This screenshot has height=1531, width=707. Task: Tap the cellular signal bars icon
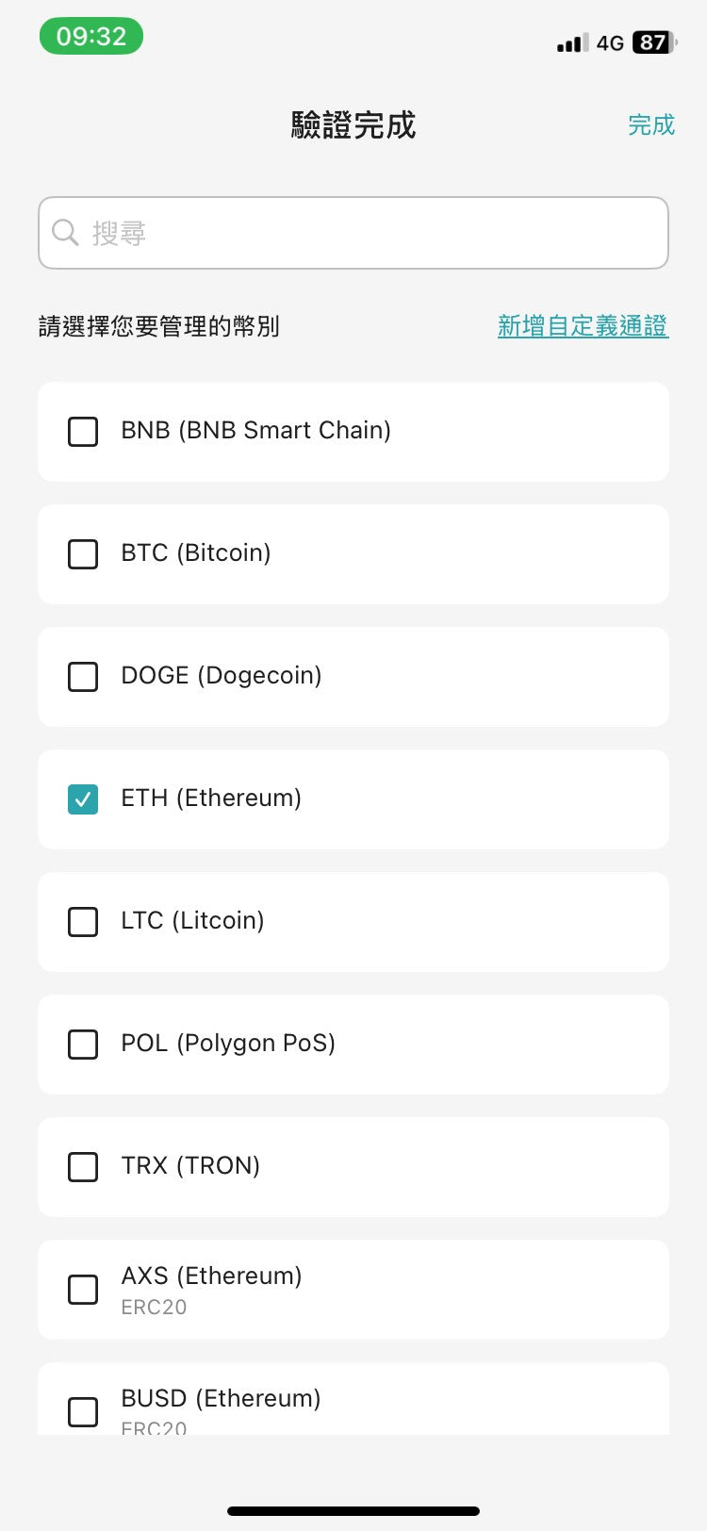coord(572,42)
